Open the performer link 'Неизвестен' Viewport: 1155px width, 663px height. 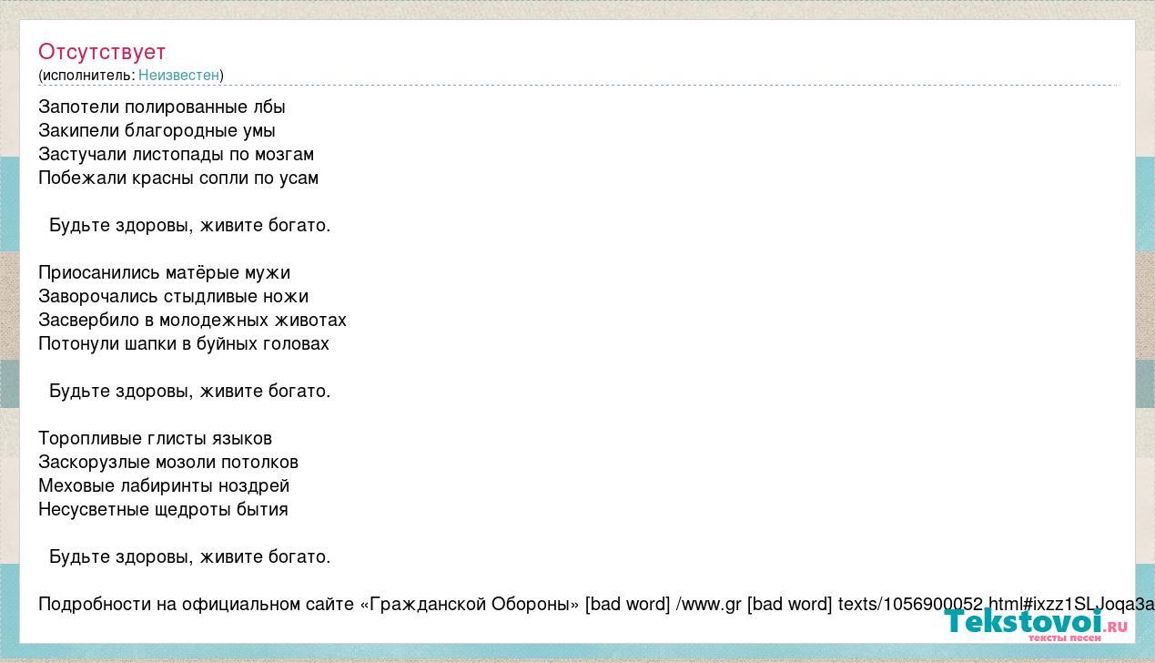tap(178, 75)
